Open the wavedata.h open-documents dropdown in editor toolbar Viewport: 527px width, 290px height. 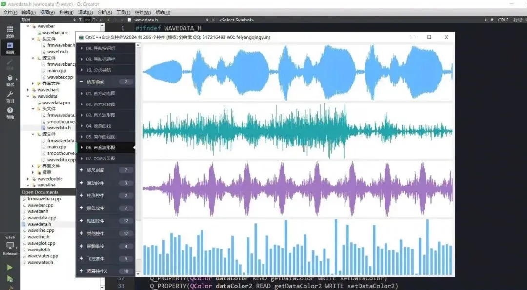pyautogui.click(x=171, y=20)
